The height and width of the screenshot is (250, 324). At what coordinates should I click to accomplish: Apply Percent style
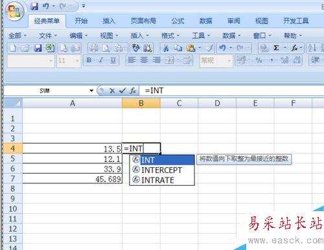point(259,60)
